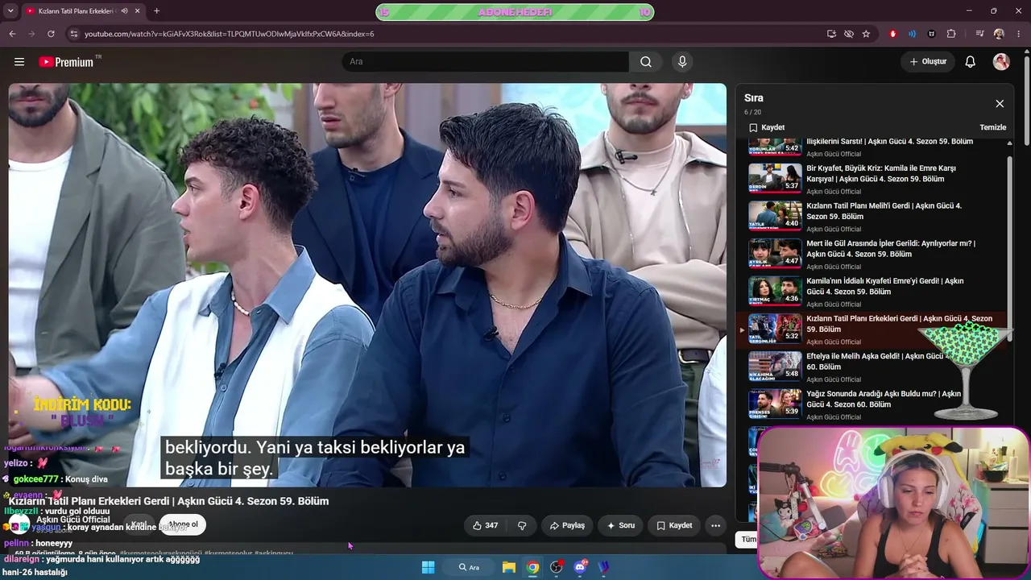Open the Extensions puzzle menu
The width and height of the screenshot is (1031, 580).
pyautogui.click(x=951, y=34)
